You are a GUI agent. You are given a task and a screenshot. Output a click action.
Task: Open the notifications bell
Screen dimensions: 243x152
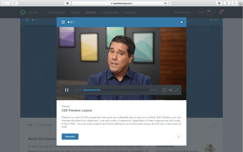point(220,12)
